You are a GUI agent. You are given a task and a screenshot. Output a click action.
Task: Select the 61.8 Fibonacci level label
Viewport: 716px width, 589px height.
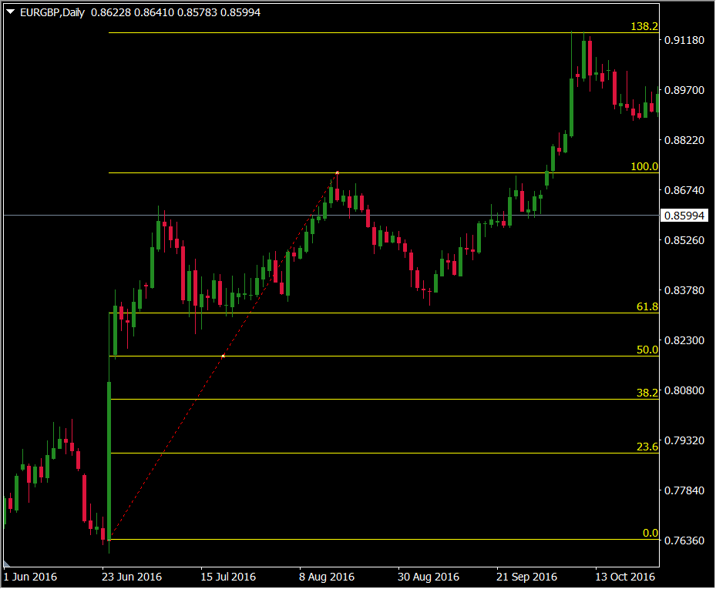click(x=647, y=306)
